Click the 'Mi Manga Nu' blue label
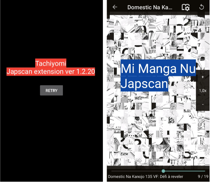This screenshot has height=183, width=211. [x=159, y=68]
